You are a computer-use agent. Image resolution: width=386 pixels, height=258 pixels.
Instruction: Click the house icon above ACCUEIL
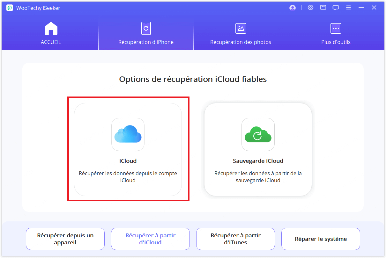(51, 28)
